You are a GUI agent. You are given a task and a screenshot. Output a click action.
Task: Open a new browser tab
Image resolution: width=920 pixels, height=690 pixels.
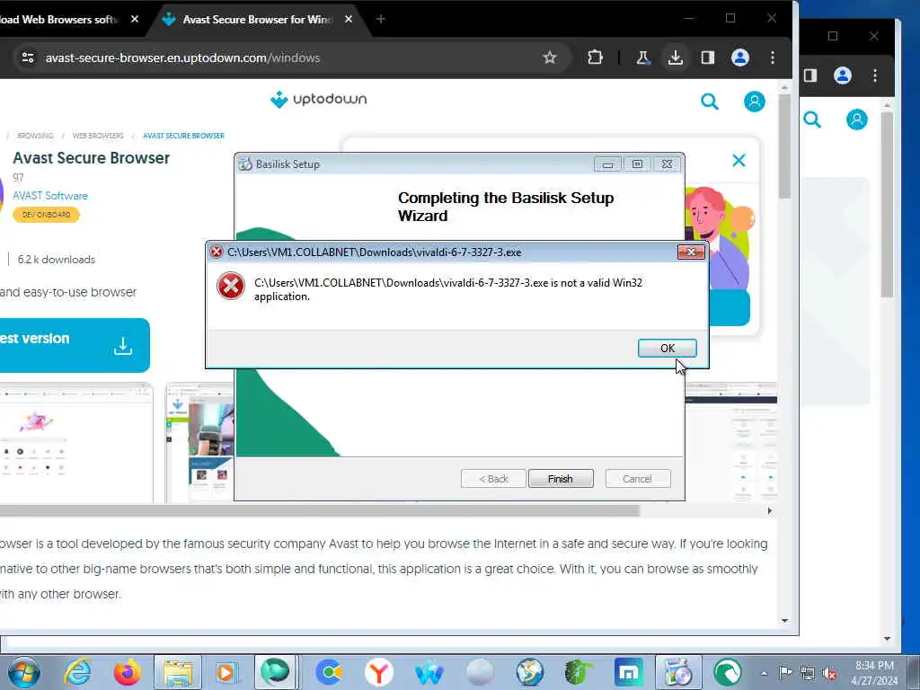pos(381,20)
